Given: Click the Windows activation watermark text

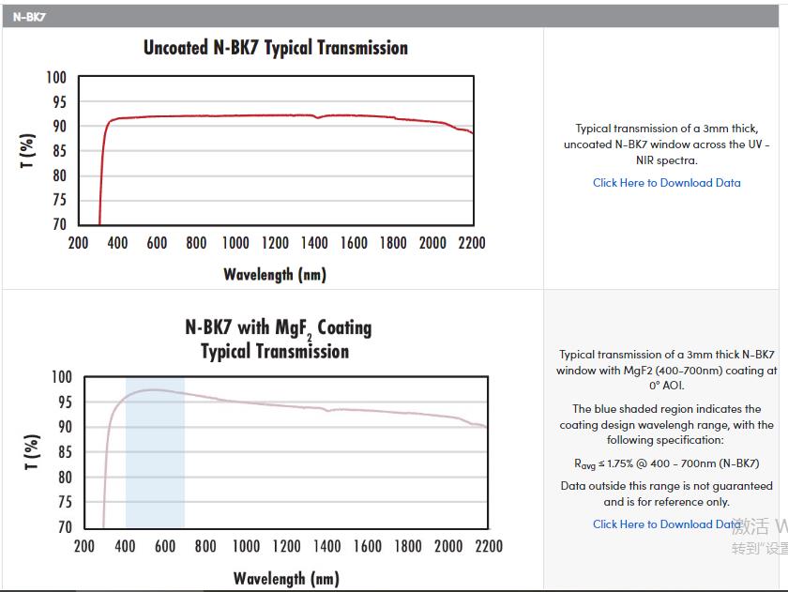Looking at the screenshot, I should 760,537.
